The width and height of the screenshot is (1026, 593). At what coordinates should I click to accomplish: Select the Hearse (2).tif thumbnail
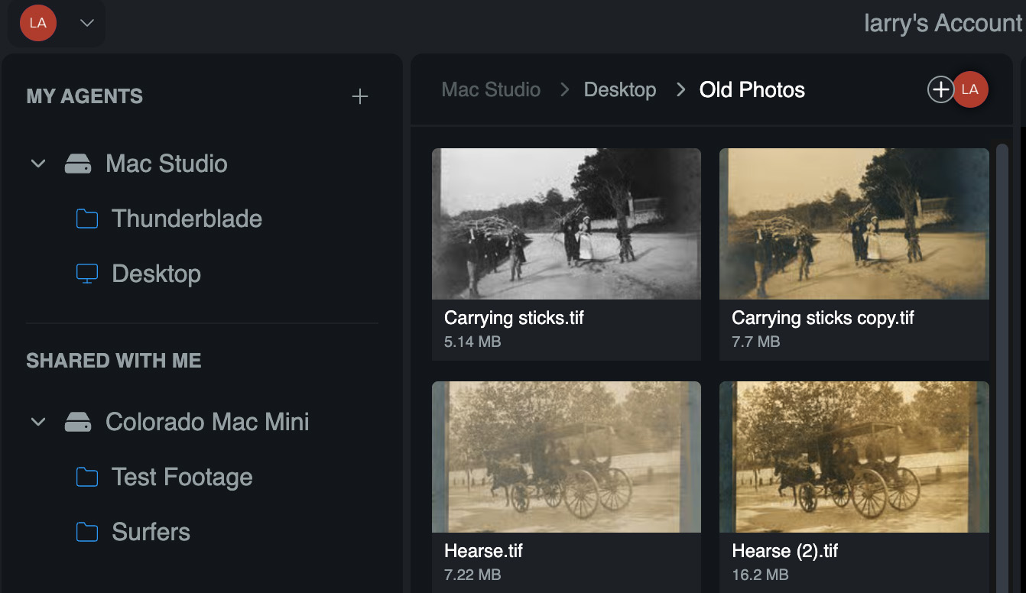tap(853, 456)
